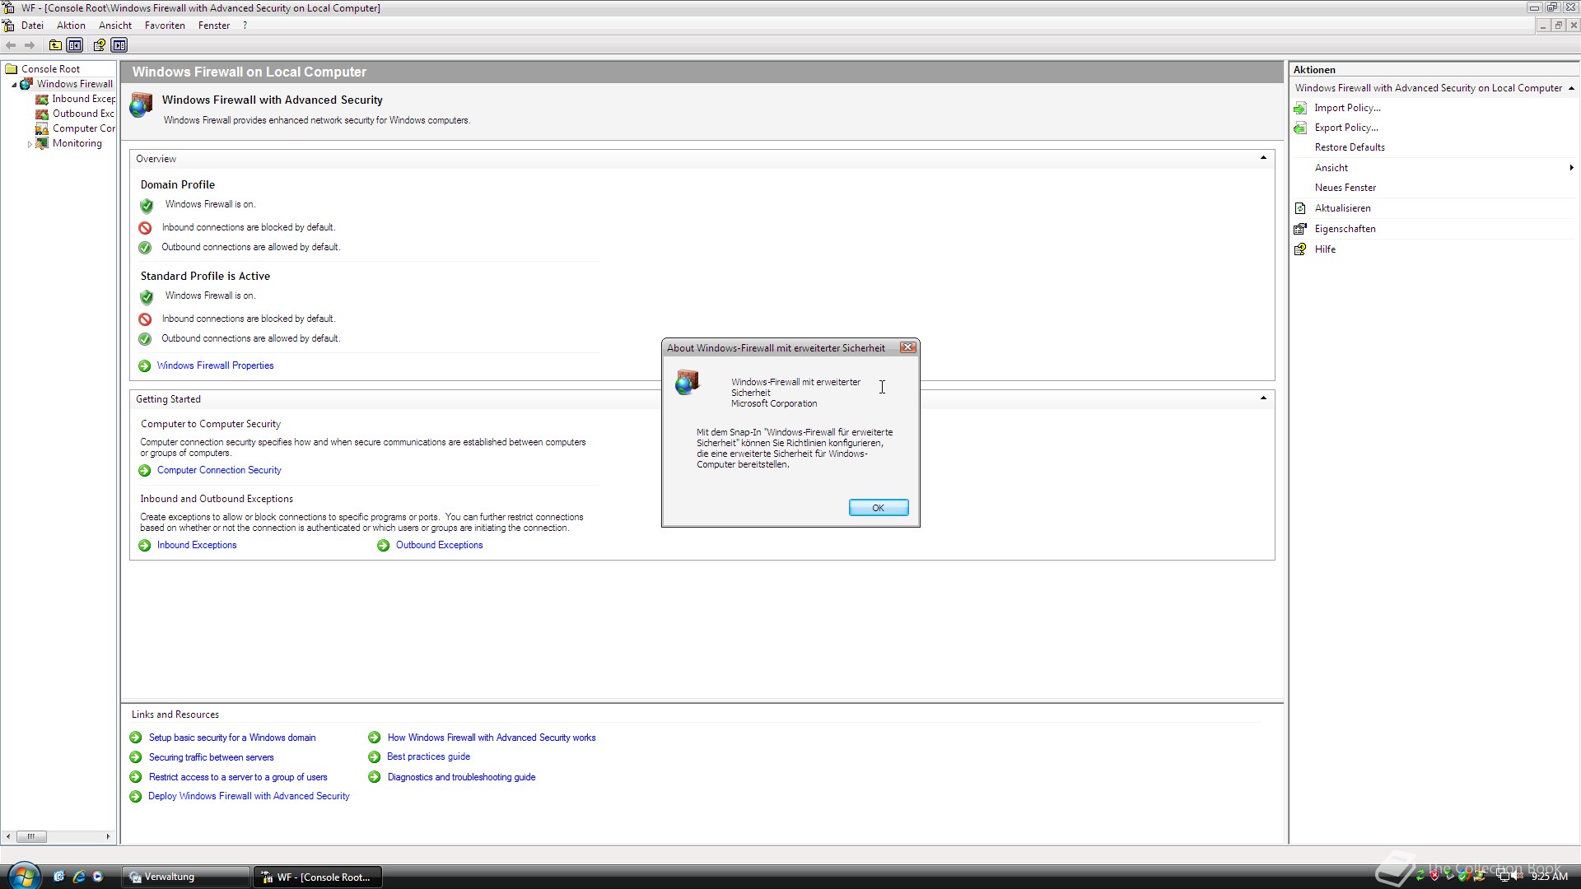This screenshot has width=1581, height=889.
Task: Click the WF Console Root taskbar button
Action: (x=319, y=877)
